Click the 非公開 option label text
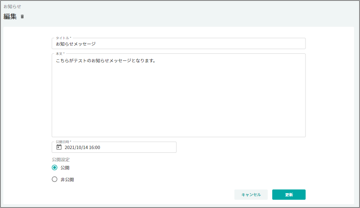Screen dimensions: 360x208 (x=67, y=180)
